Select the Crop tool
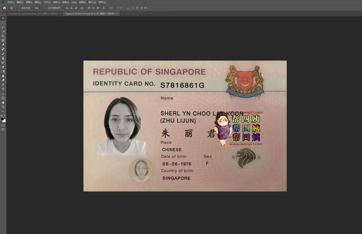The width and height of the screenshot is (362, 234). tap(2, 35)
